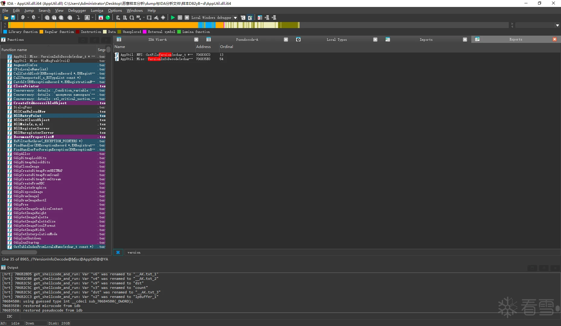
Task: Click the red triangle toolbar icon
Action: [101, 18]
